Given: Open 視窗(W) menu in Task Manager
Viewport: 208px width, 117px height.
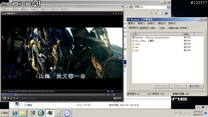Looking at the screenshot, I should [x=162, y=23].
